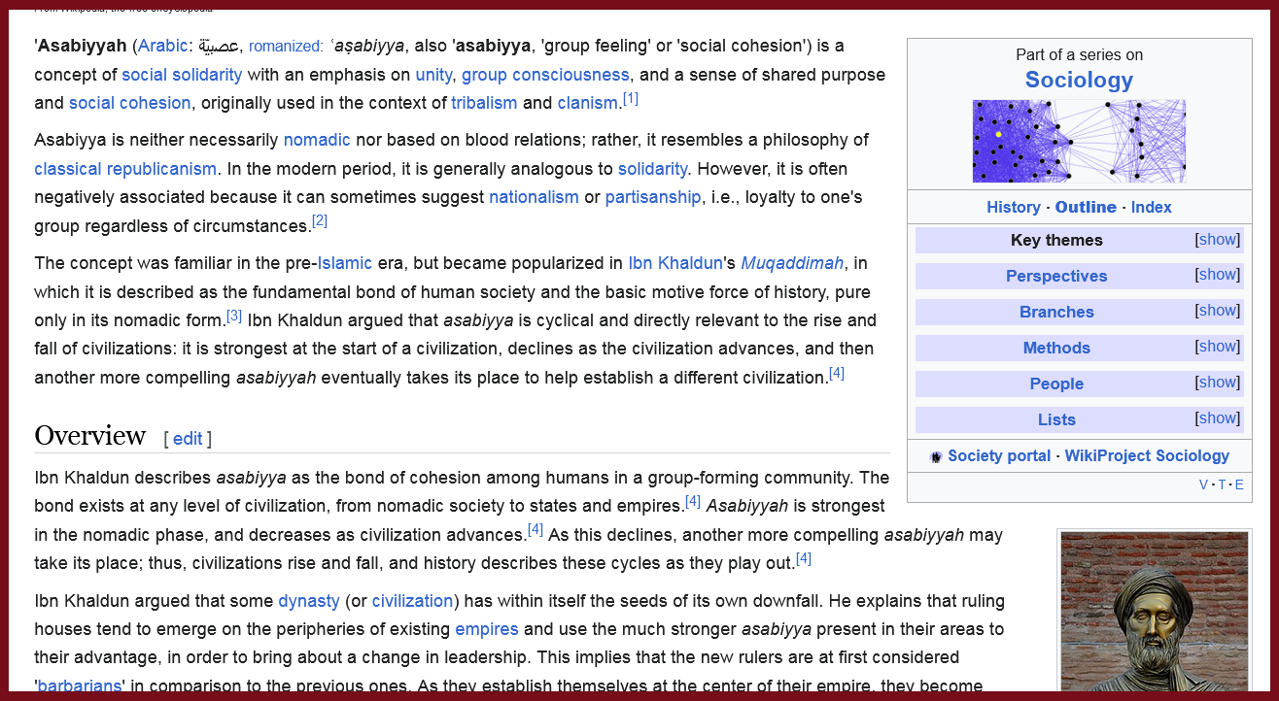Edit the template via E link
Image resolution: width=1279 pixels, height=701 pixels.
(1239, 484)
